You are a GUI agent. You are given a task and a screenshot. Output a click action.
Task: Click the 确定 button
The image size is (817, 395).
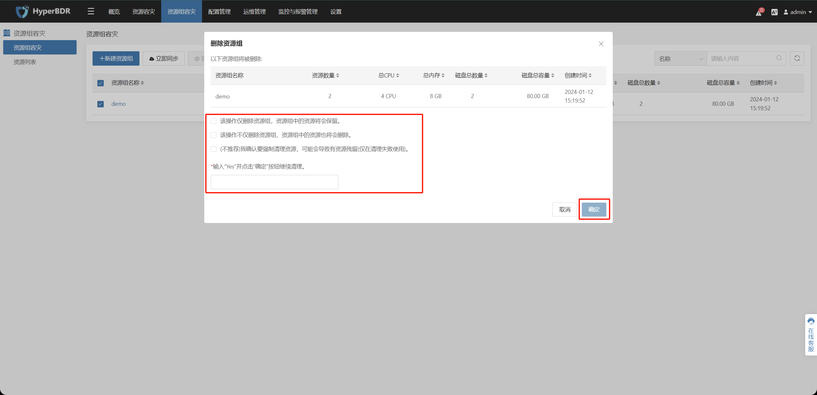[x=594, y=210]
